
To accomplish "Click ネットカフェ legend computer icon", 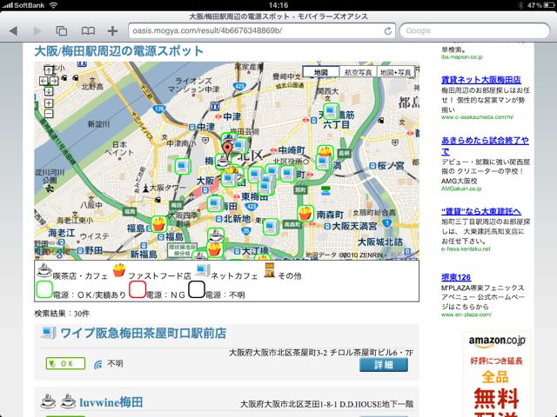I will 203,270.
